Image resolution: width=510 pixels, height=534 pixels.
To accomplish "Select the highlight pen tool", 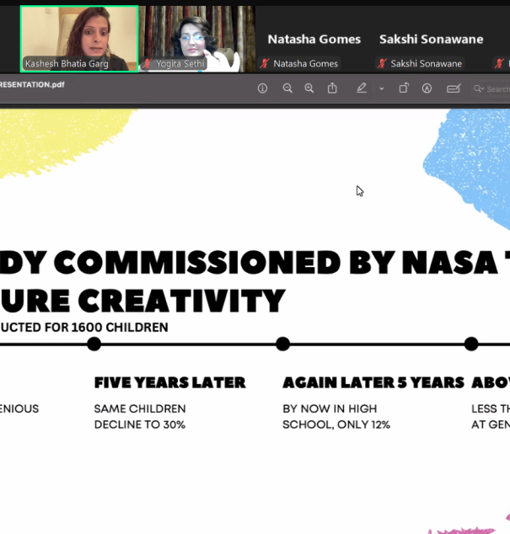I will click(x=362, y=88).
